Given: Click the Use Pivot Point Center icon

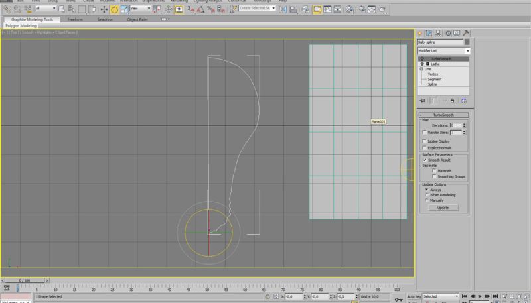Looking at the screenshot, I should pyautogui.click(x=157, y=9).
